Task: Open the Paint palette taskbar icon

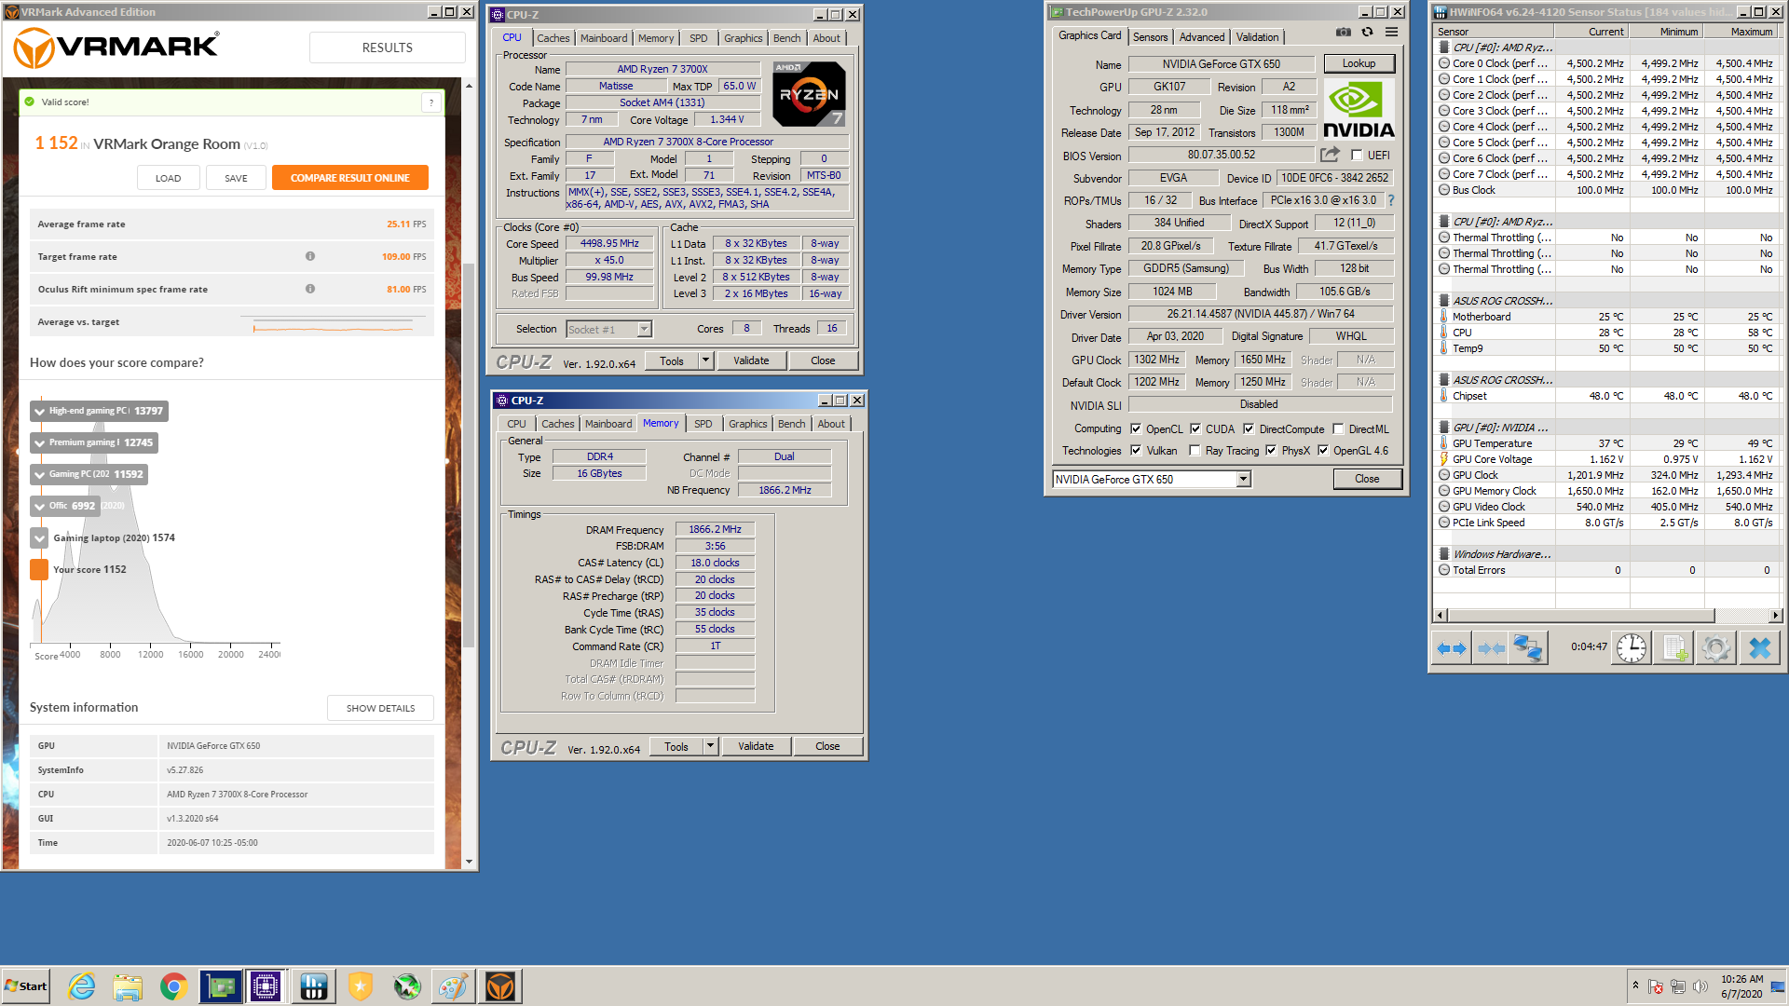Action: click(x=453, y=986)
